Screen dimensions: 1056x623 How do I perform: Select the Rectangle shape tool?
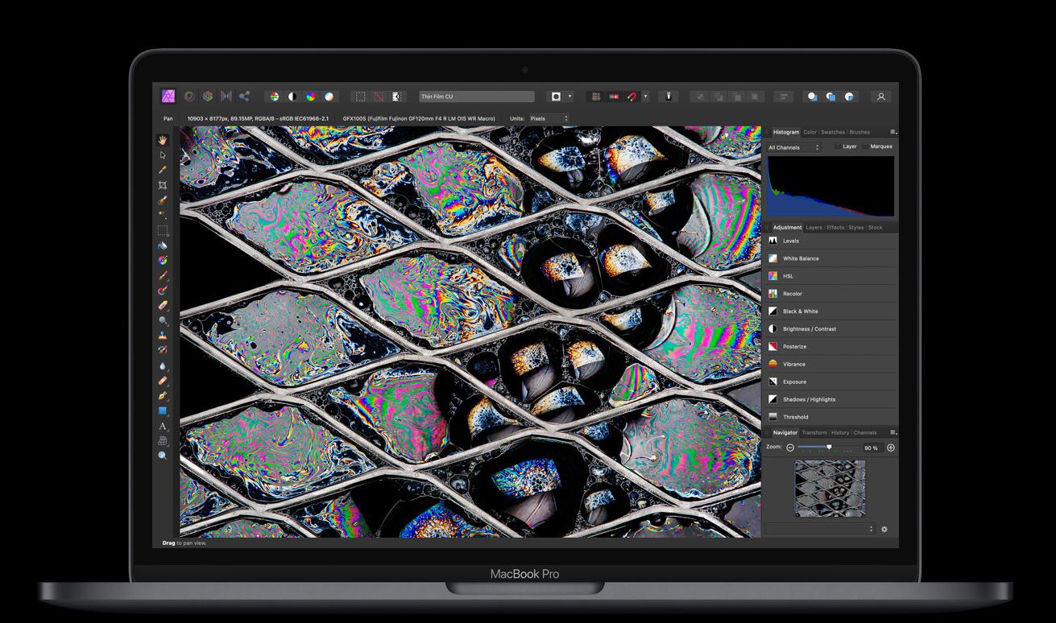tap(163, 411)
